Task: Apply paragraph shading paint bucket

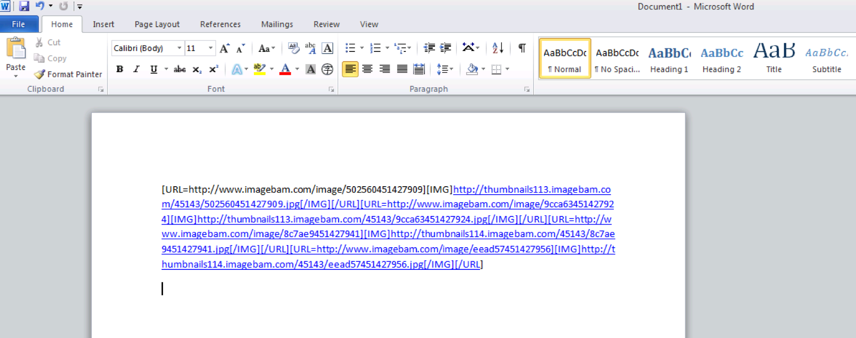Action: click(x=472, y=69)
